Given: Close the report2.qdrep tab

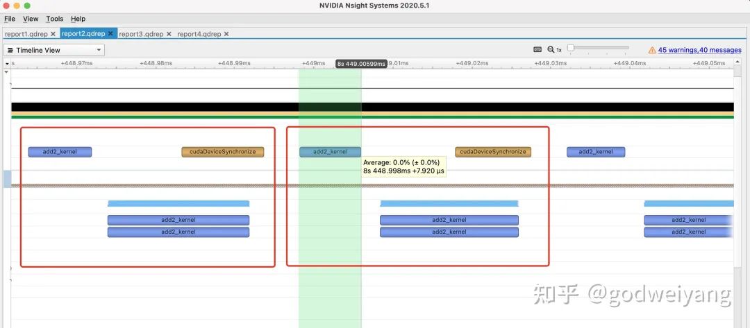Looking at the screenshot, I should click(110, 33).
